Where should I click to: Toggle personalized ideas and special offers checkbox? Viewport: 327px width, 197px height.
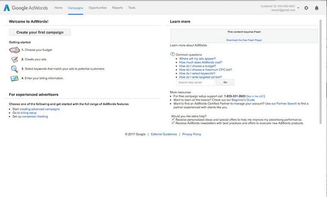coord(173,119)
